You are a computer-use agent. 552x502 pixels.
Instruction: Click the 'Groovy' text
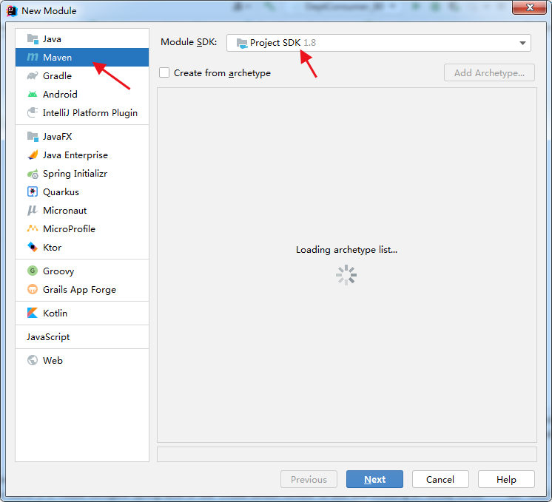[x=58, y=271]
